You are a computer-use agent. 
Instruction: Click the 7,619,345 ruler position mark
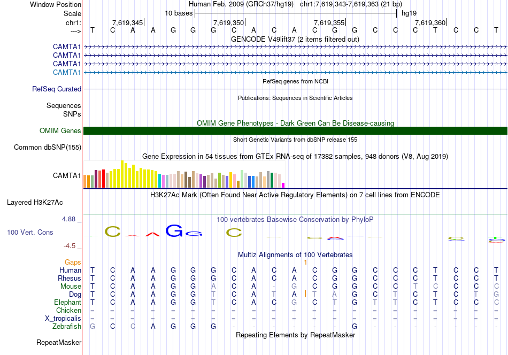coord(128,22)
